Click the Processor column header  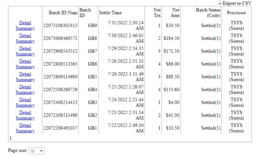coord(236,13)
